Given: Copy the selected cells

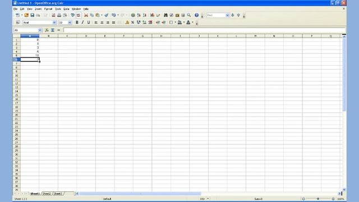Looking at the screenshot, I should click(92, 15).
